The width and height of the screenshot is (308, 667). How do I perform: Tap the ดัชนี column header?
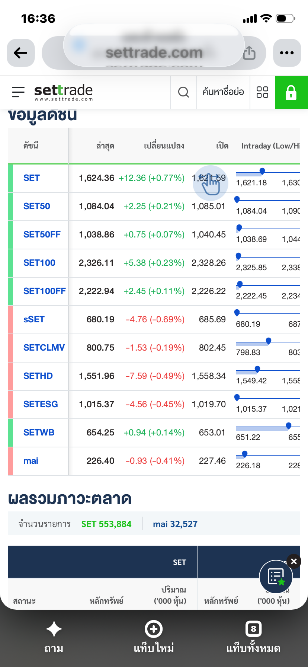[31, 146]
